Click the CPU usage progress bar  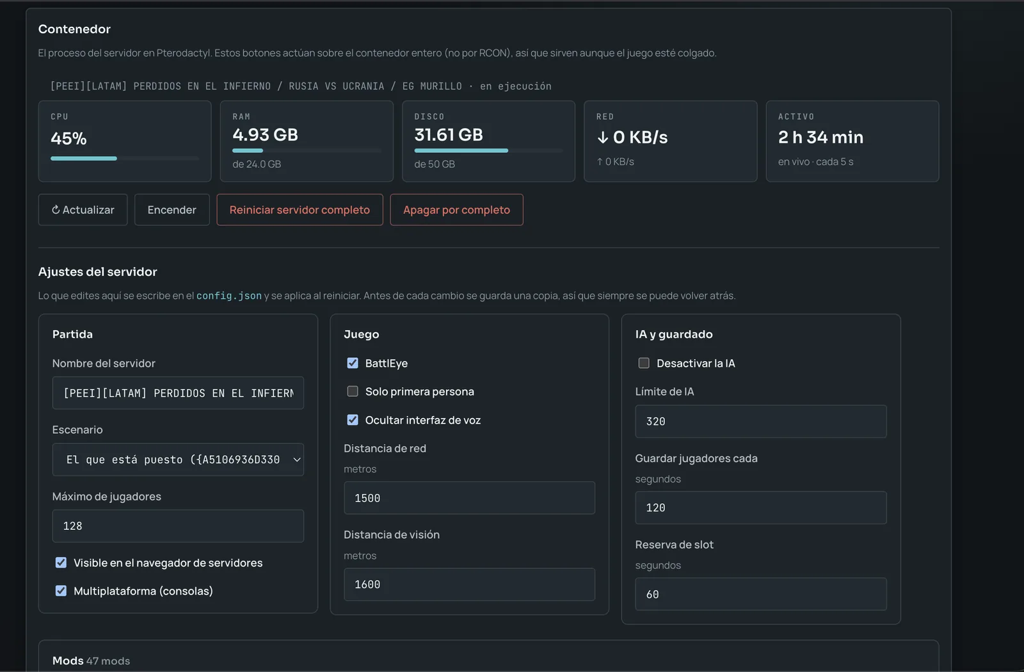click(x=125, y=158)
